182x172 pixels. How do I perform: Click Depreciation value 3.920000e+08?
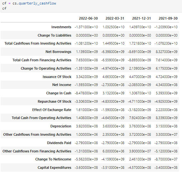(x=87, y=126)
